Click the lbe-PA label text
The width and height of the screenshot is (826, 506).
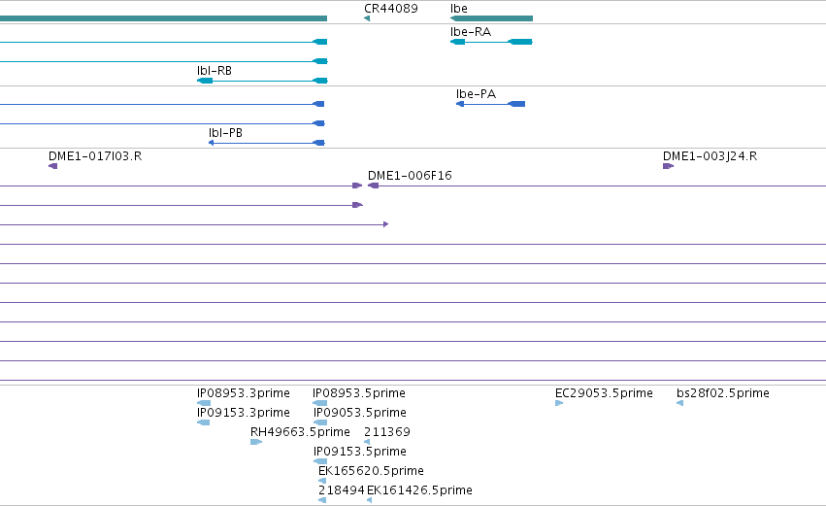click(x=477, y=94)
